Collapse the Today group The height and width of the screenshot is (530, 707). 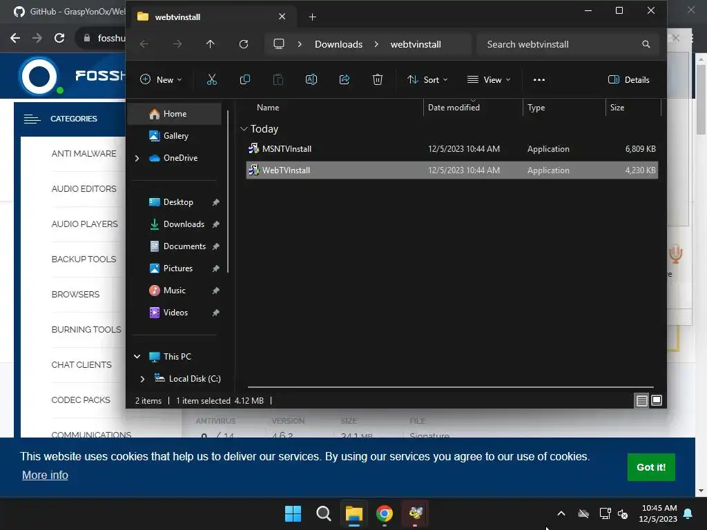[244, 129]
